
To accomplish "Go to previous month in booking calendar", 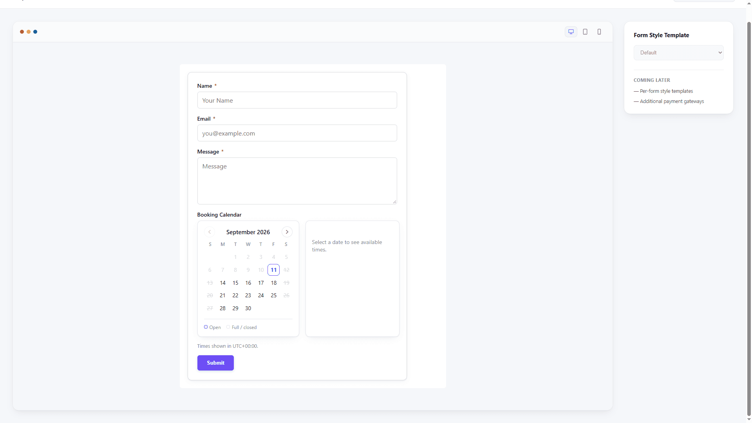I will click(210, 232).
